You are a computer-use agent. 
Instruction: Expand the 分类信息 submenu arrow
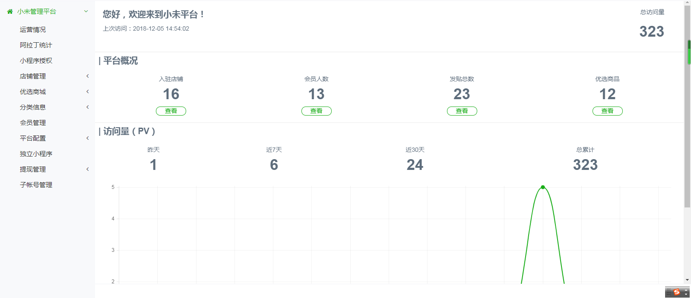87,107
